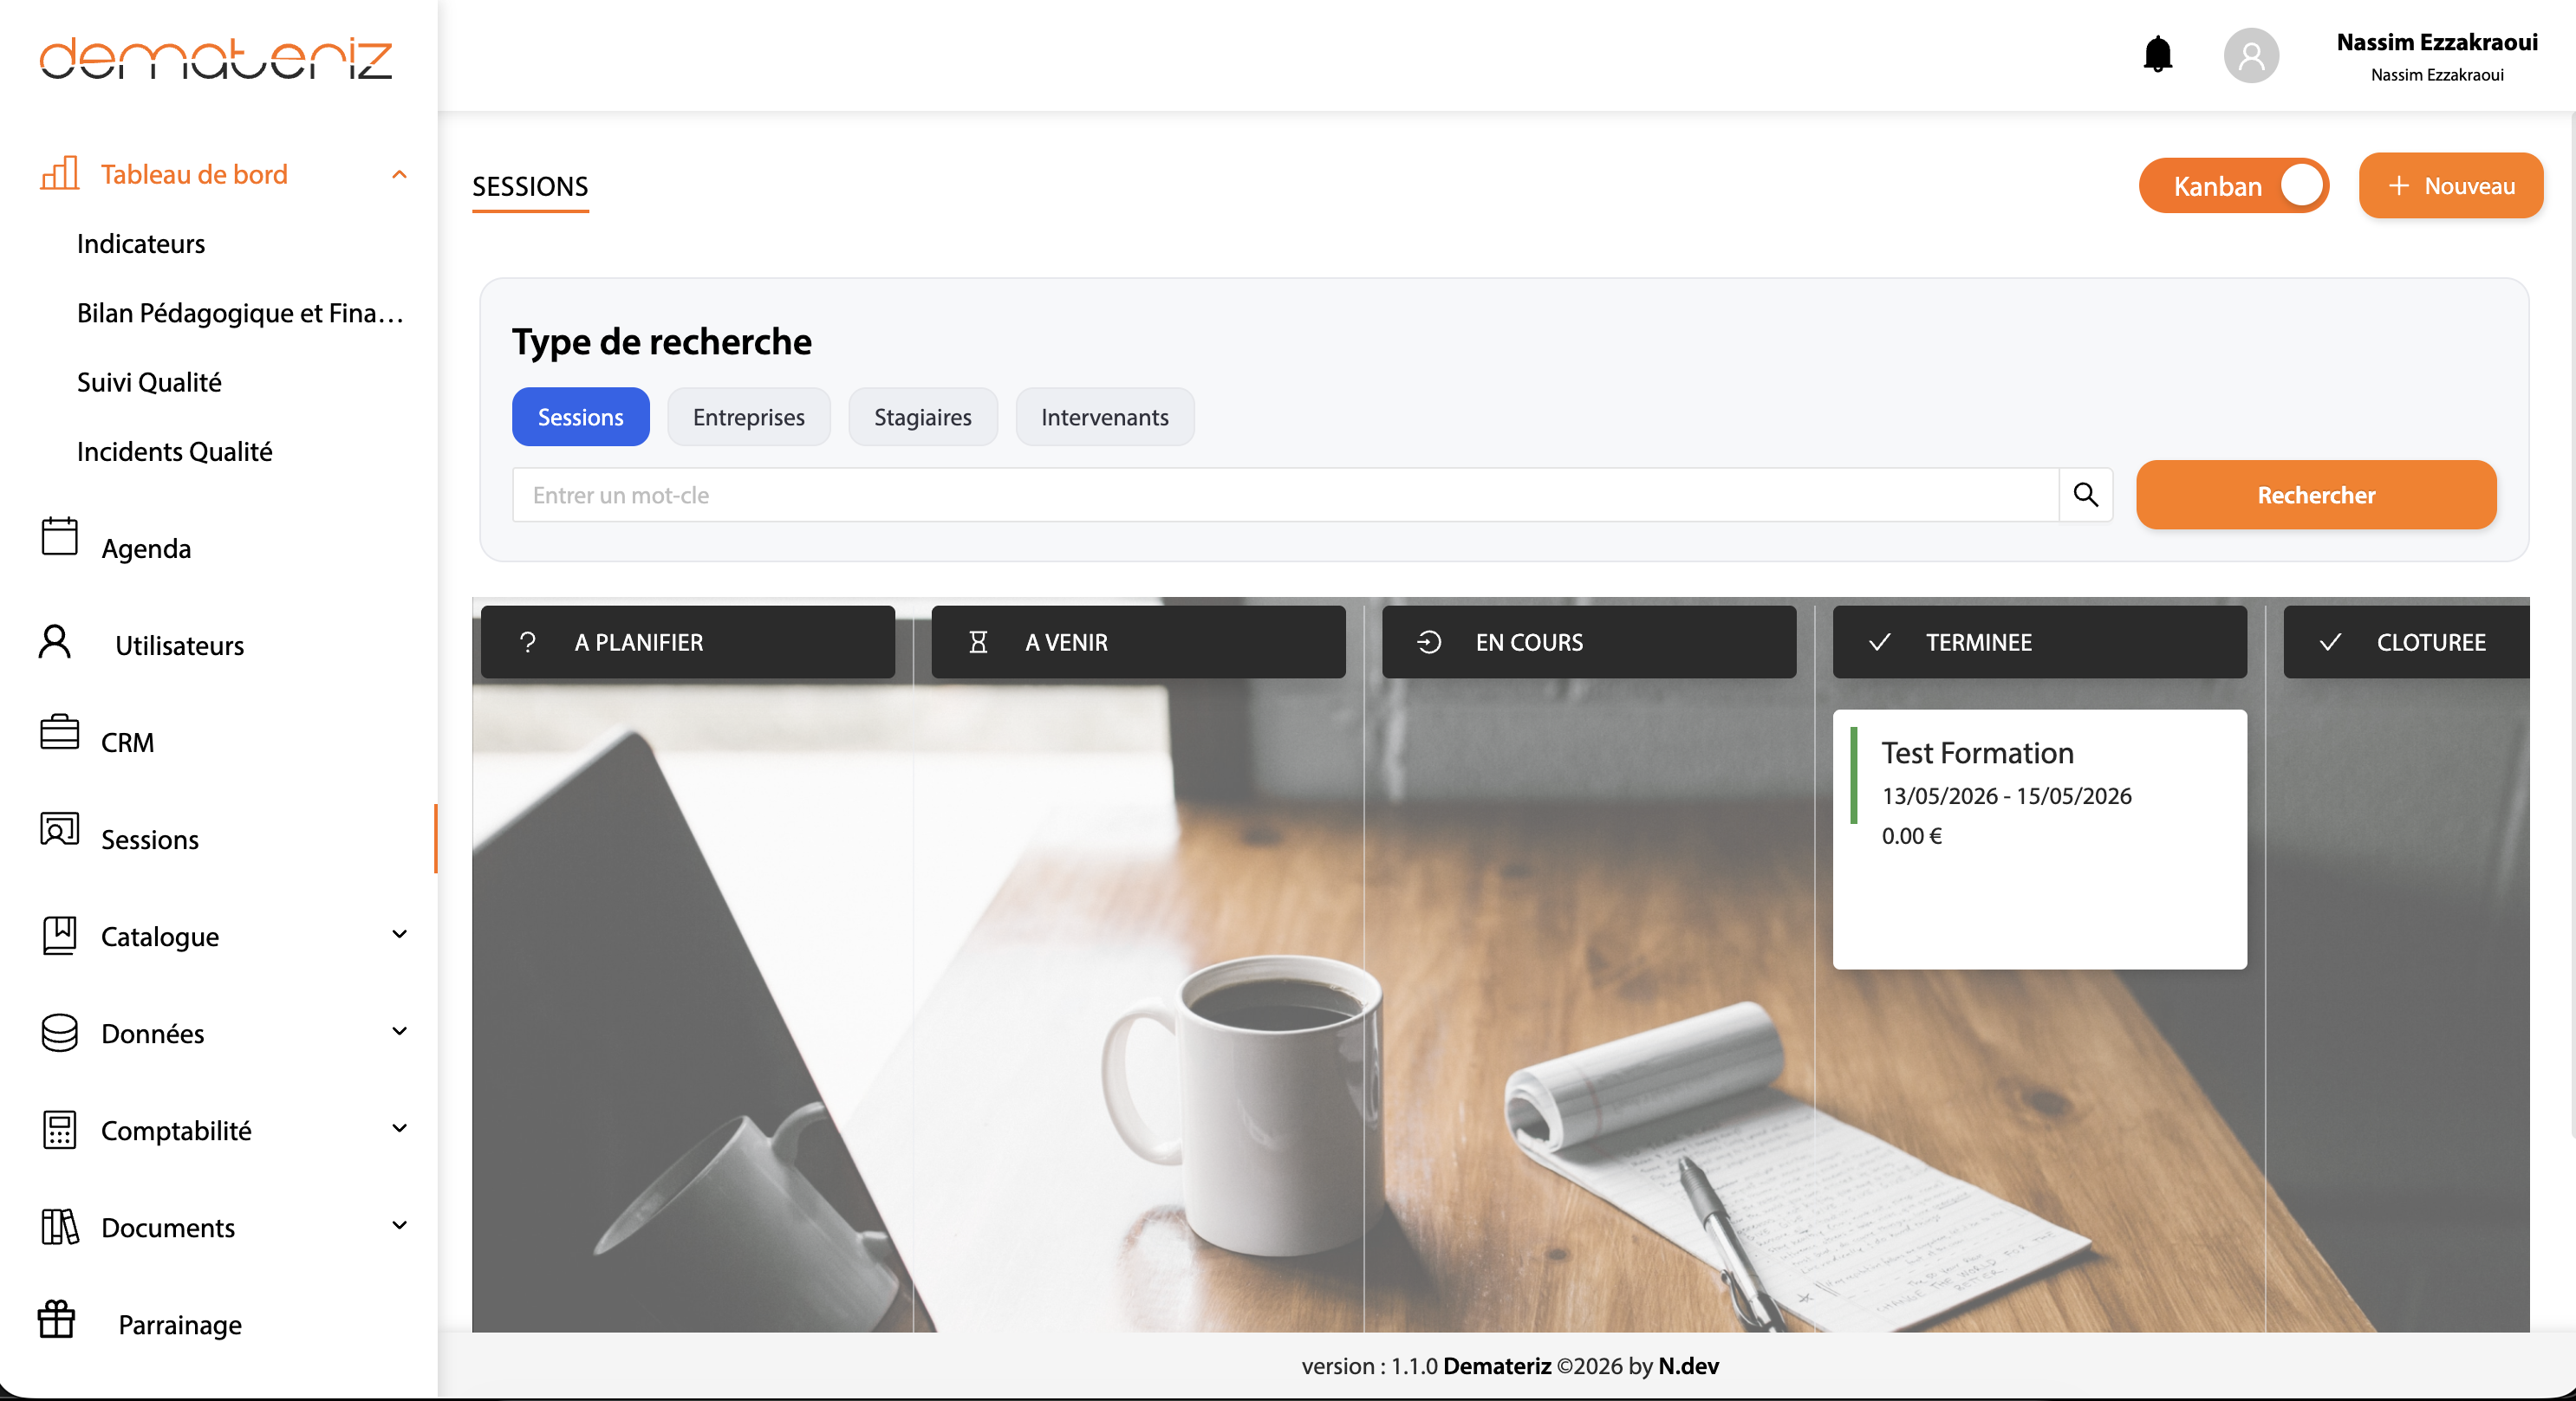The image size is (2576, 1401).
Task: Click the A PLANIFIER question mark icon
Action: tap(527, 641)
